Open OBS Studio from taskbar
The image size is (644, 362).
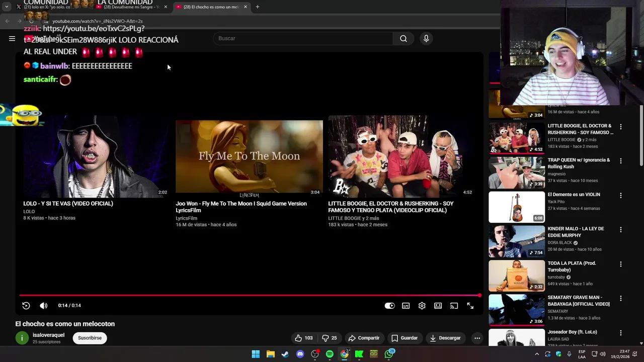(315, 354)
